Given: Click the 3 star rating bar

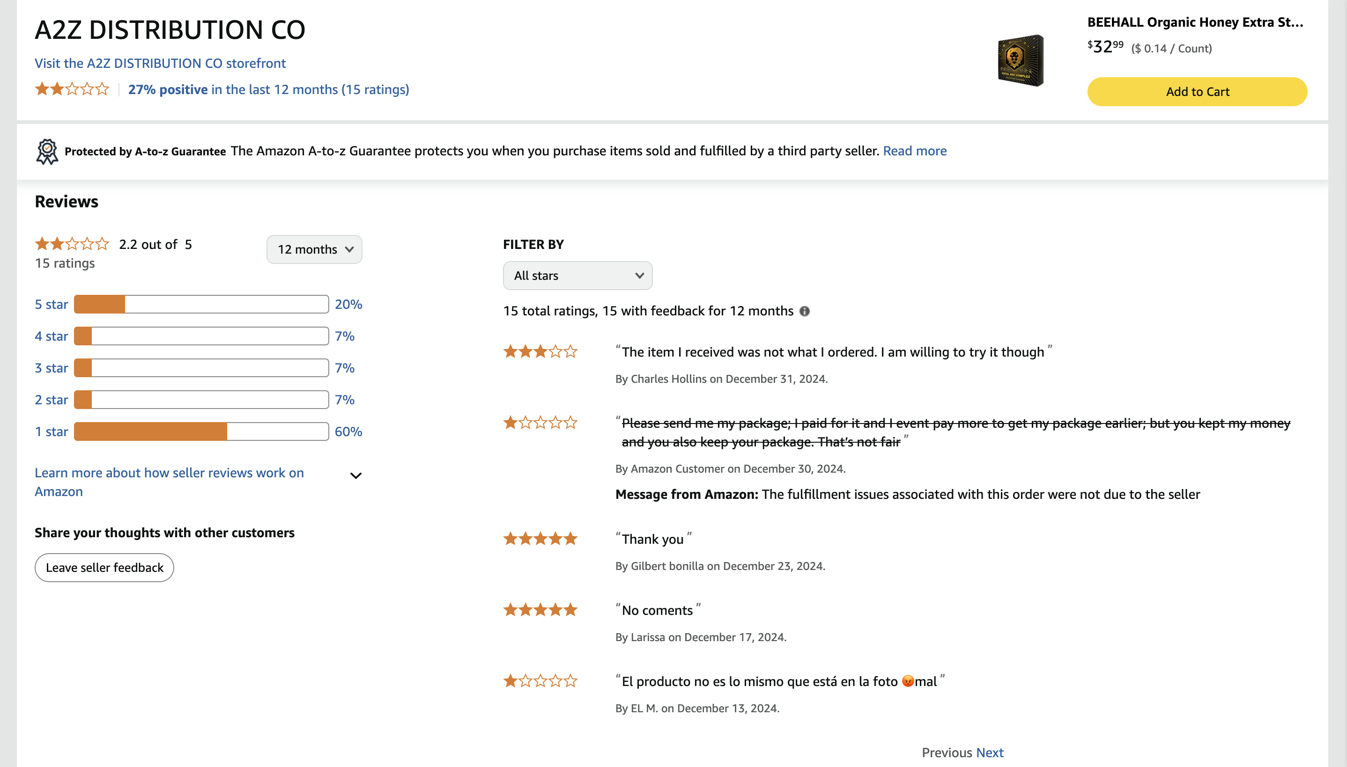Looking at the screenshot, I should click(201, 368).
